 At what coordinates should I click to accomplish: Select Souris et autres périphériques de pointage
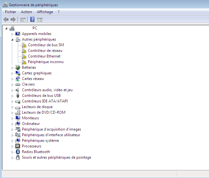pos(57,157)
